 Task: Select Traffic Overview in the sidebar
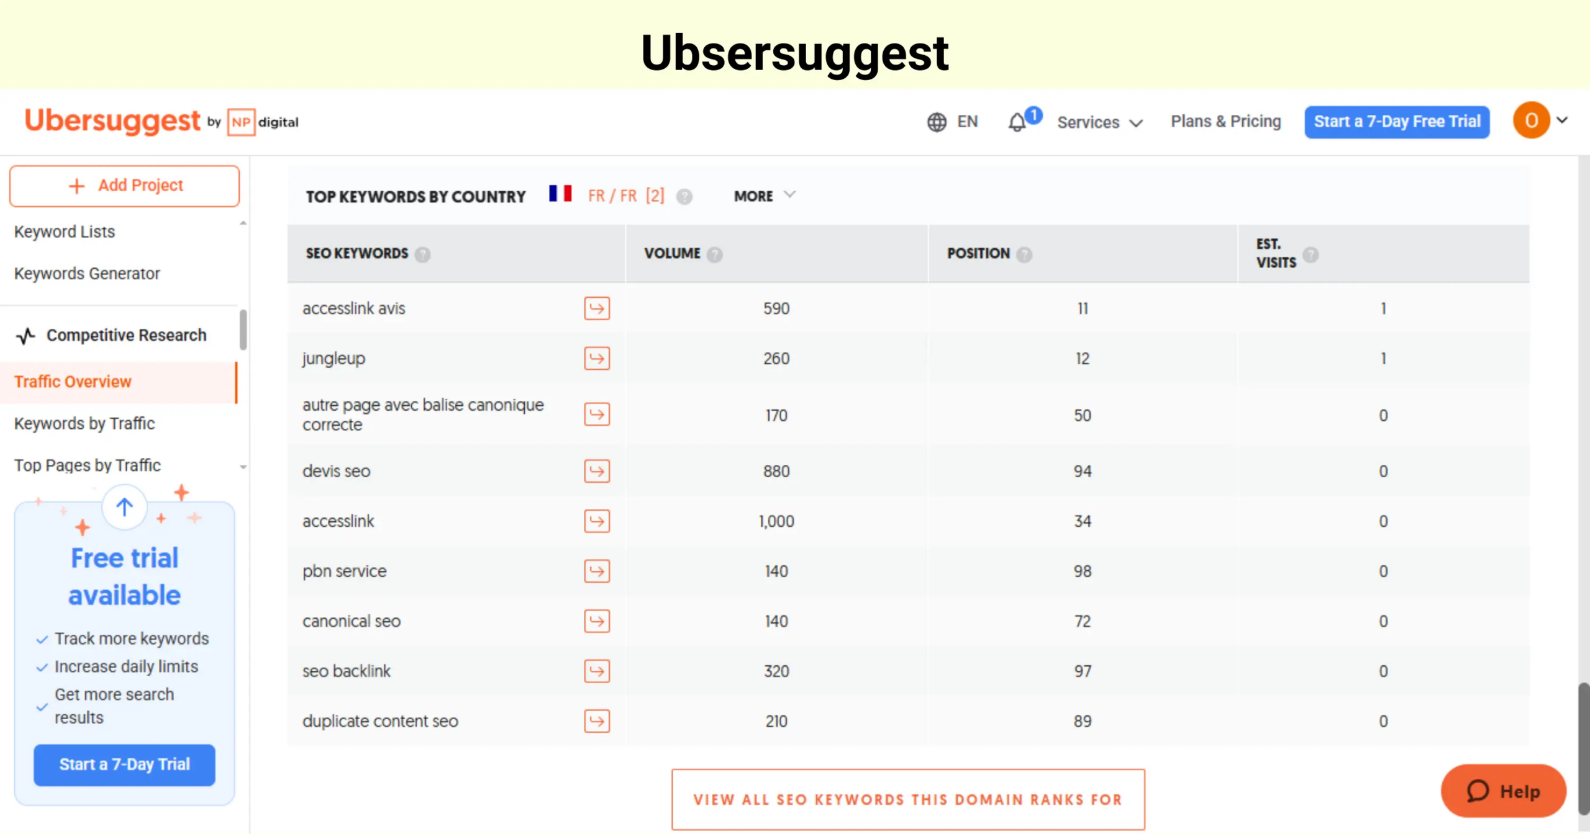click(x=73, y=381)
